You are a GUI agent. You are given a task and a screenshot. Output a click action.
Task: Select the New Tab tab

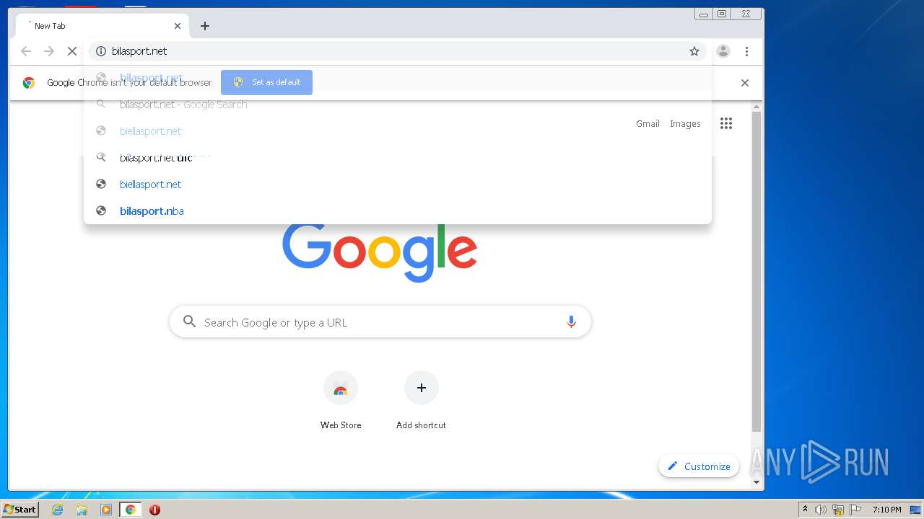coord(101,26)
